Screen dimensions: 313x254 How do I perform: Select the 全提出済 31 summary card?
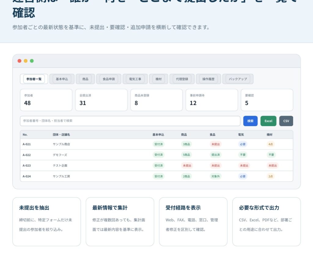click(101, 100)
